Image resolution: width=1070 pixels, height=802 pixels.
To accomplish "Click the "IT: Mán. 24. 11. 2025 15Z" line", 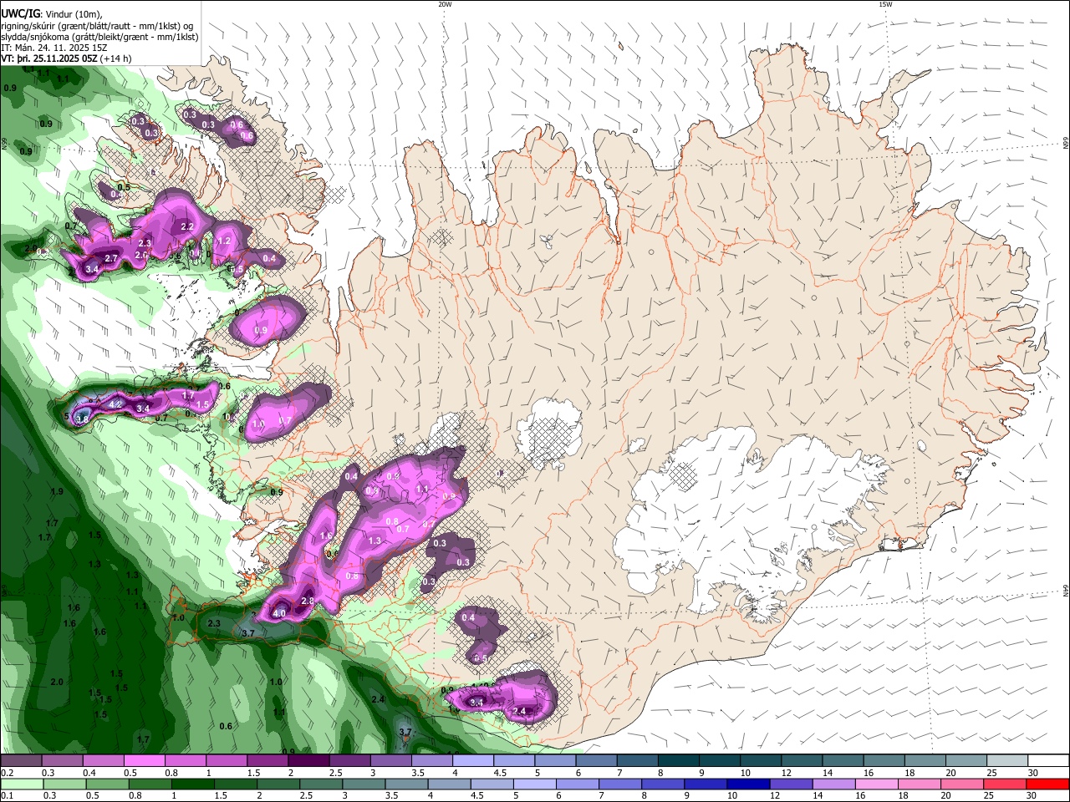I will [54, 48].
